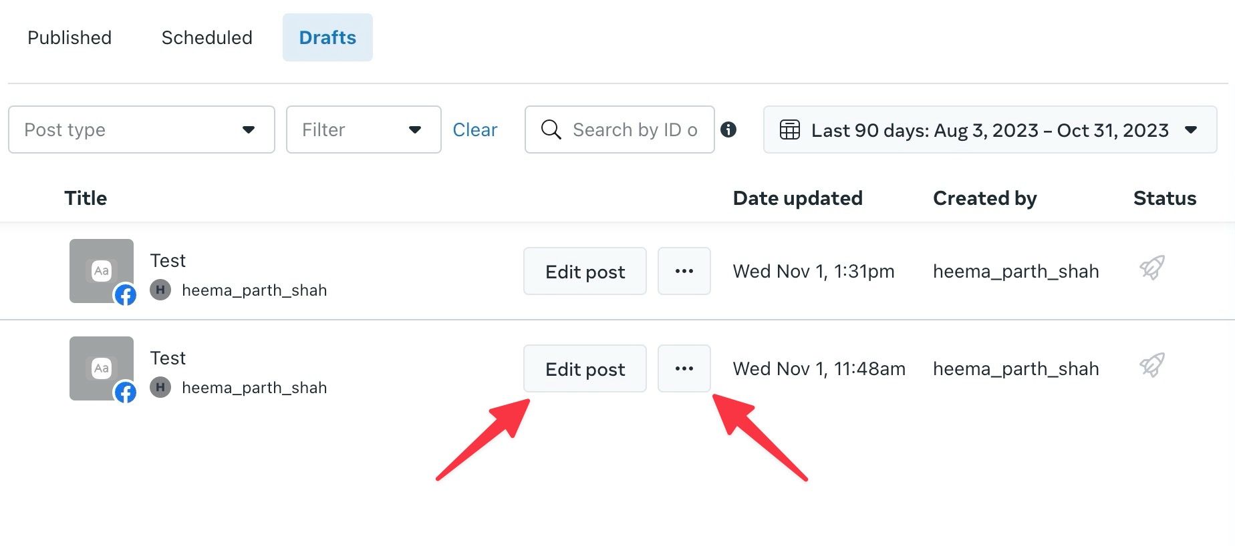Select the Drafts tab
1235x546 pixels.
pos(327,37)
